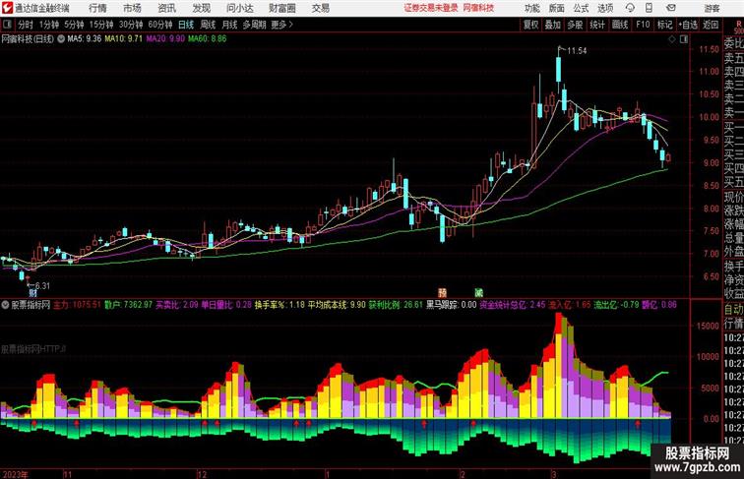This screenshot has width=744, height=479.
Task: Click the 自动 tab in the right panel
Action: pyautogui.click(x=733, y=310)
